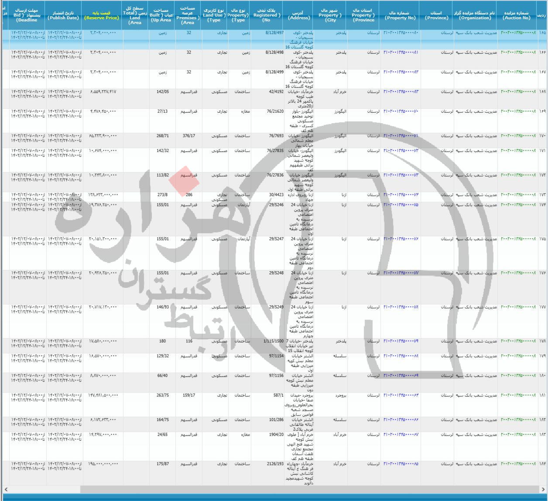Click the Built Up Area column header

pyautogui.click(x=161, y=15)
